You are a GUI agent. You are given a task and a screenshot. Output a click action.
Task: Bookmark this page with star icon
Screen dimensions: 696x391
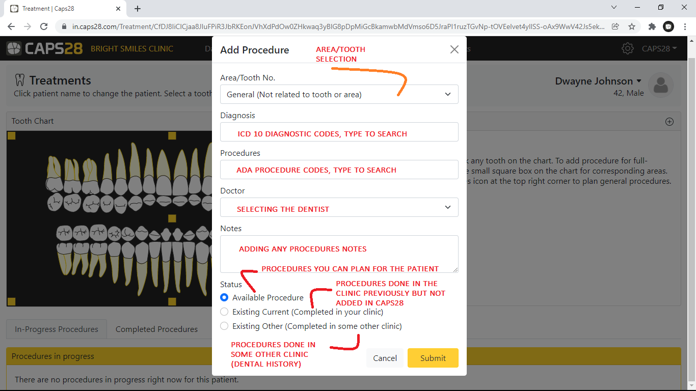632,26
